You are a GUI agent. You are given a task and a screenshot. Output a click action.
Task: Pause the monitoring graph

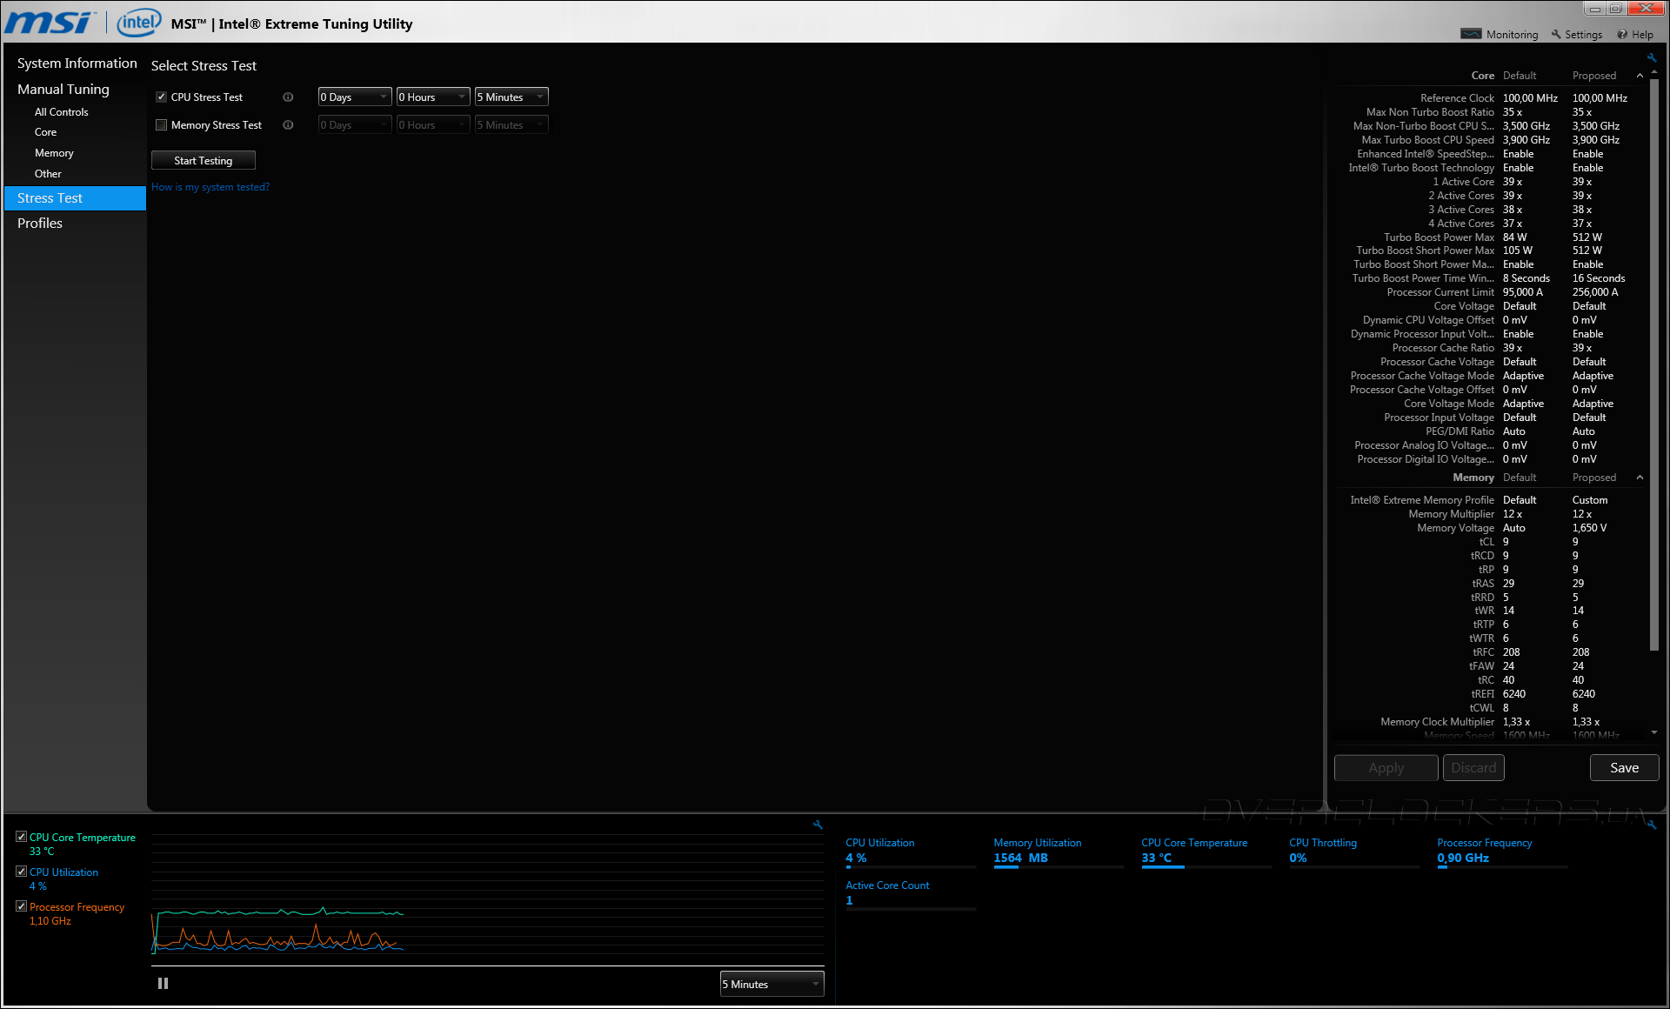click(x=163, y=984)
